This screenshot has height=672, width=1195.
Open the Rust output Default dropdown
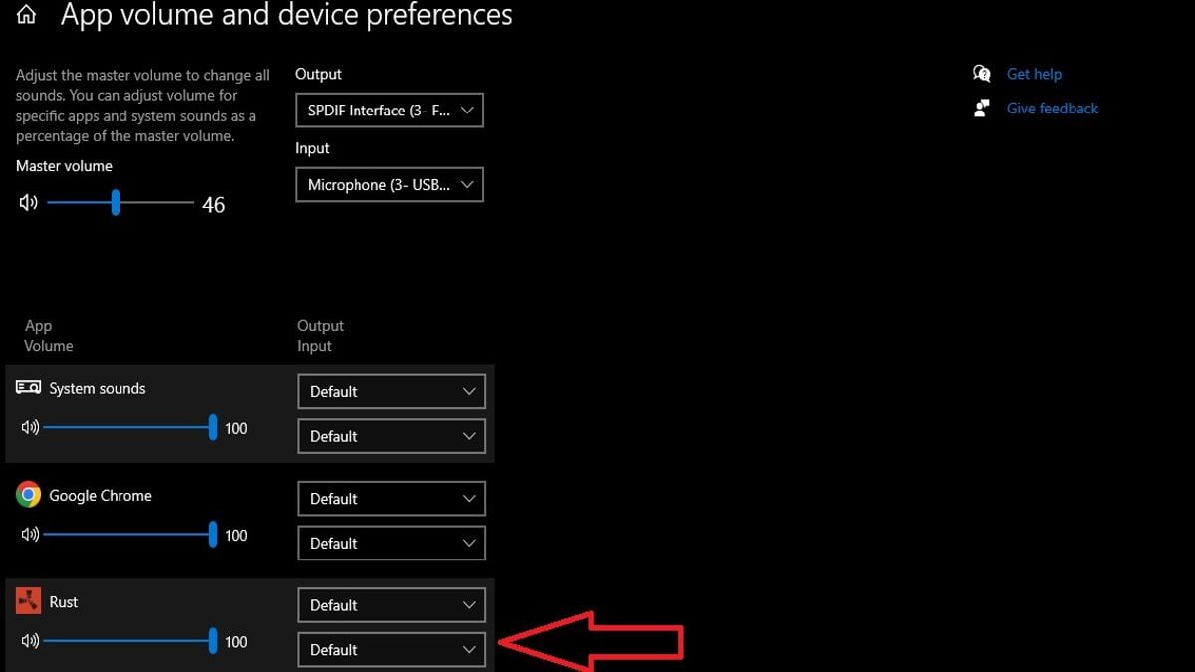click(390, 604)
